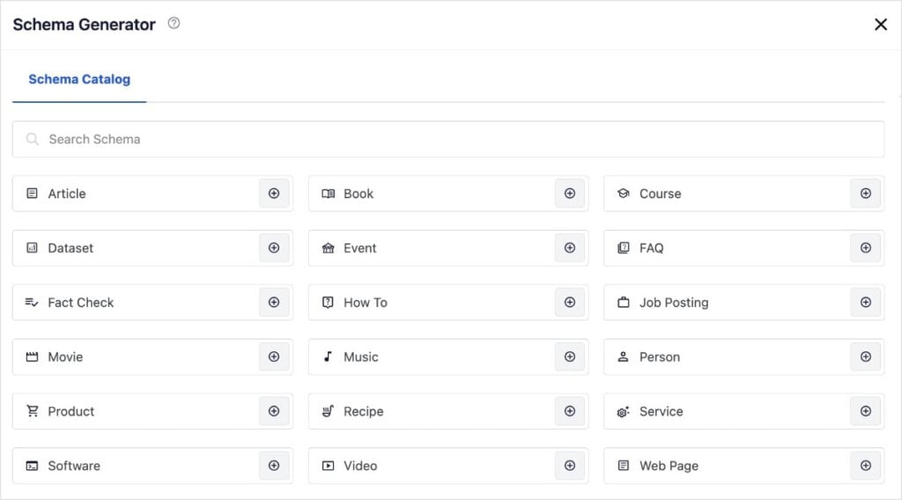The image size is (902, 500).
Task: Select the Person schema label
Action: click(x=660, y=357)
